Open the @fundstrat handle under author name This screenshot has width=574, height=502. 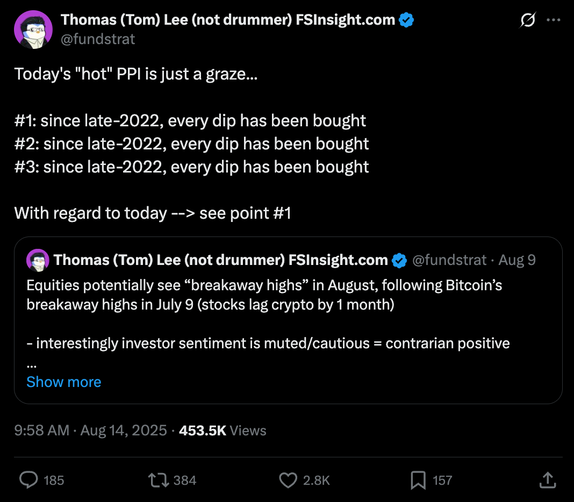tap(98, 39)
